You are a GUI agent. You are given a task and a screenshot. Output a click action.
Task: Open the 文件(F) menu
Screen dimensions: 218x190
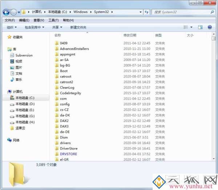coord(10,20)
